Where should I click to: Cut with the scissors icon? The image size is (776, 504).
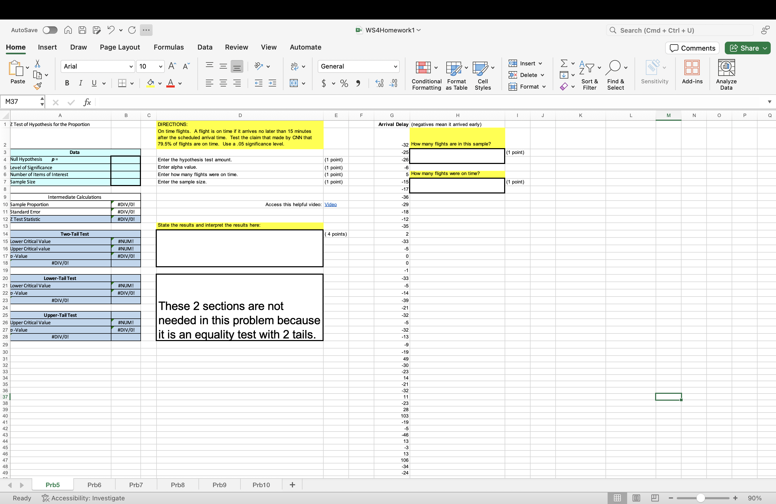37,64
